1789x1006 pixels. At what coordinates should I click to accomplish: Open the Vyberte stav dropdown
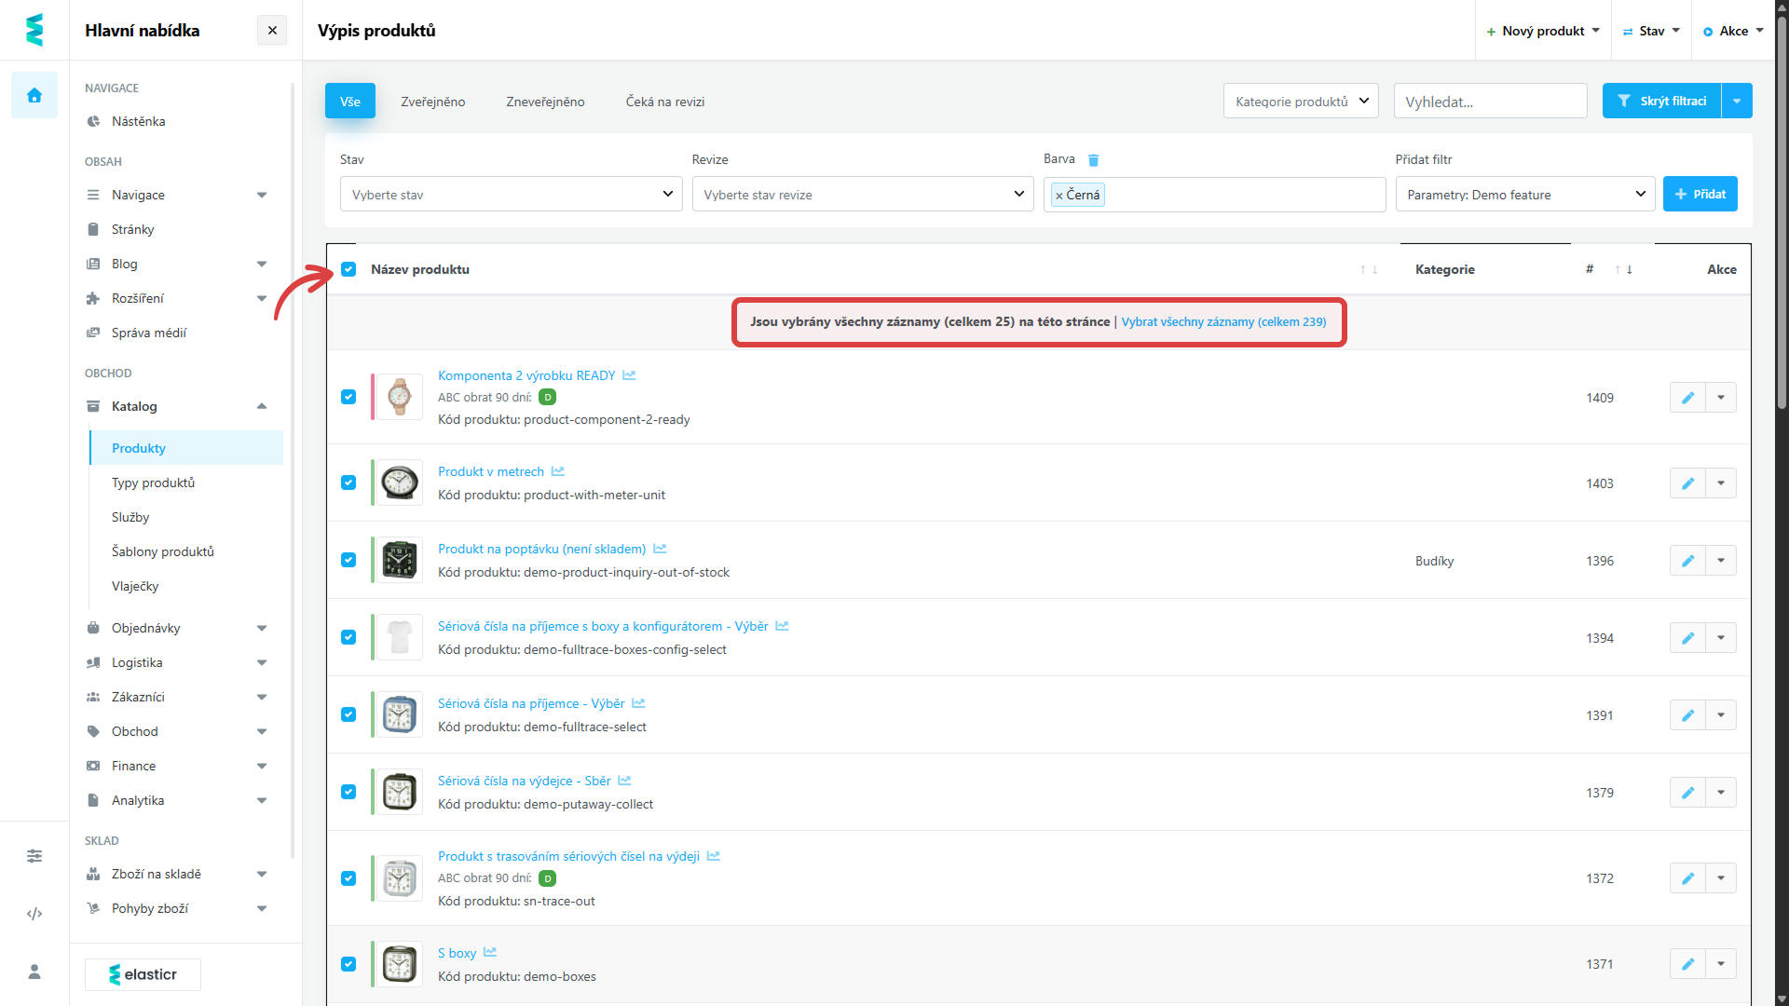511,195
